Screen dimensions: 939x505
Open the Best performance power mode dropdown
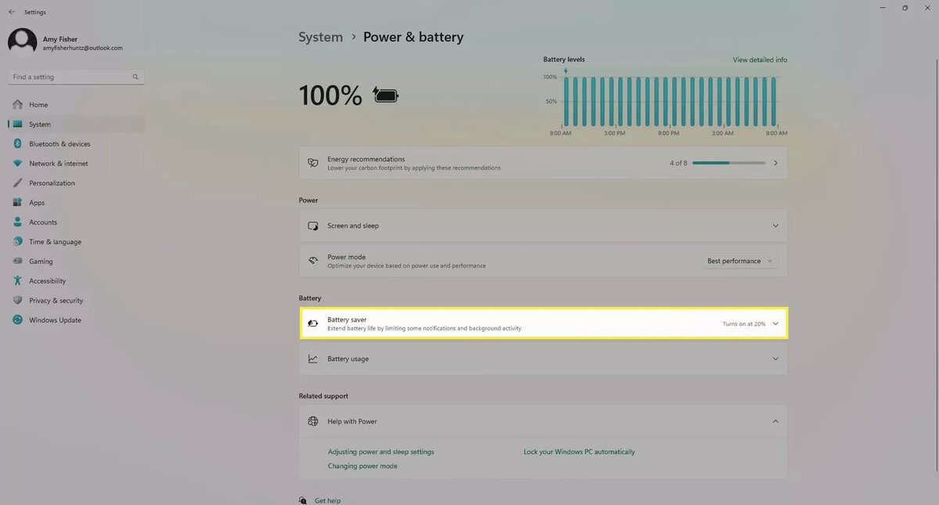pos(739,261)
